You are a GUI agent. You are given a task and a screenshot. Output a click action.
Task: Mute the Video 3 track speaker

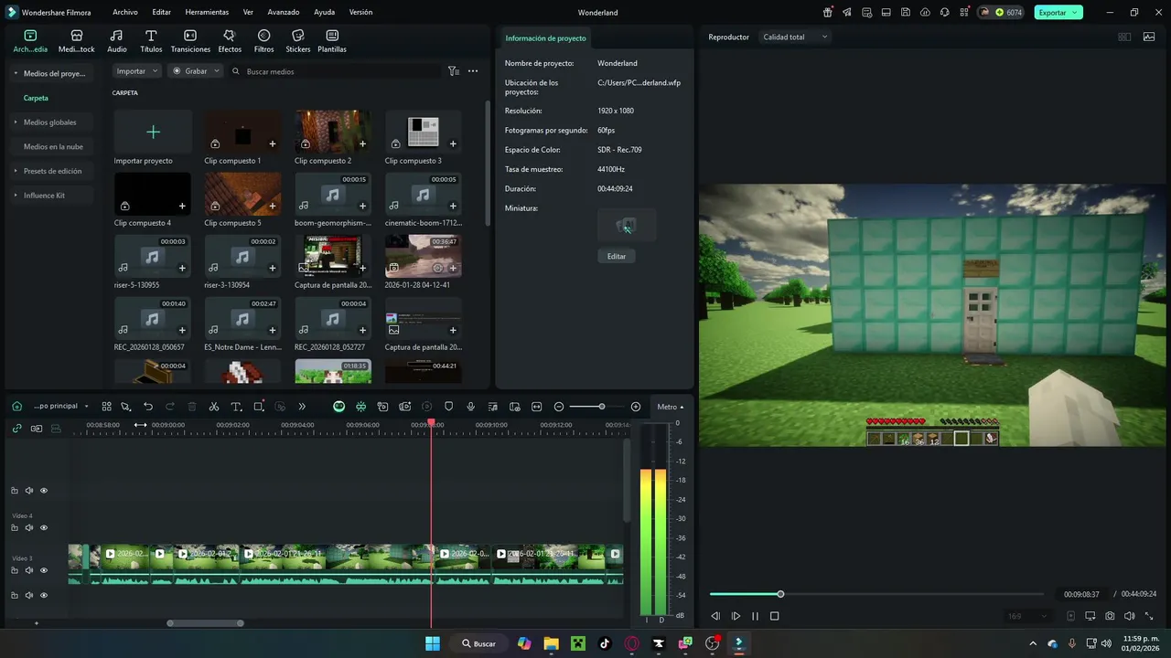29,570
